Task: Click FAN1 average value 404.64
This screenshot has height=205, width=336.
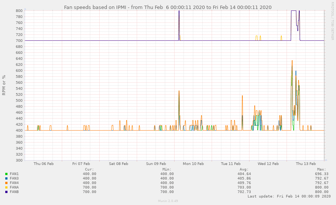Action: point(244,174)
